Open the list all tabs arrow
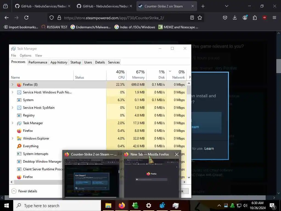This screenshot has width=281, height=211. (226, 6)
